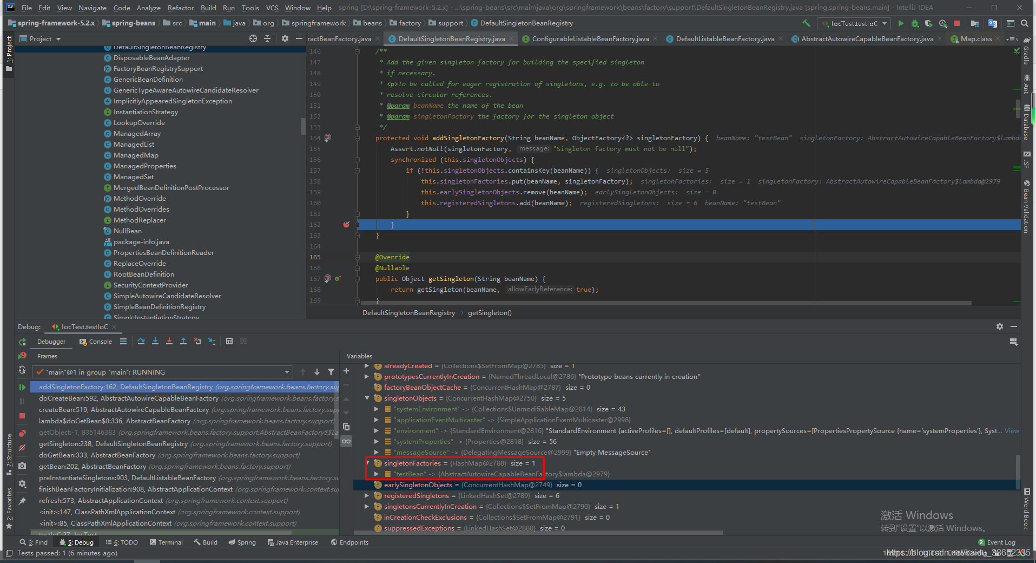1036x563 pixels.
Task: Resume program in debug sidebar
Action: [x=22, y=387]
